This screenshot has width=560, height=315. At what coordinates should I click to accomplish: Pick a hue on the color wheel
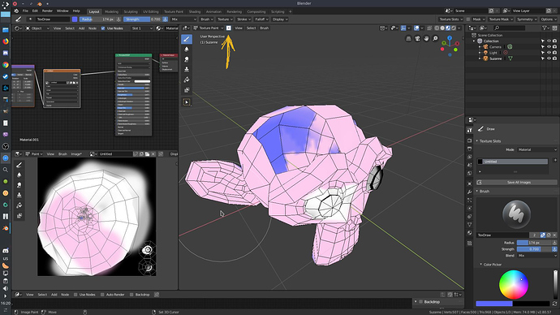coord(513,285)
